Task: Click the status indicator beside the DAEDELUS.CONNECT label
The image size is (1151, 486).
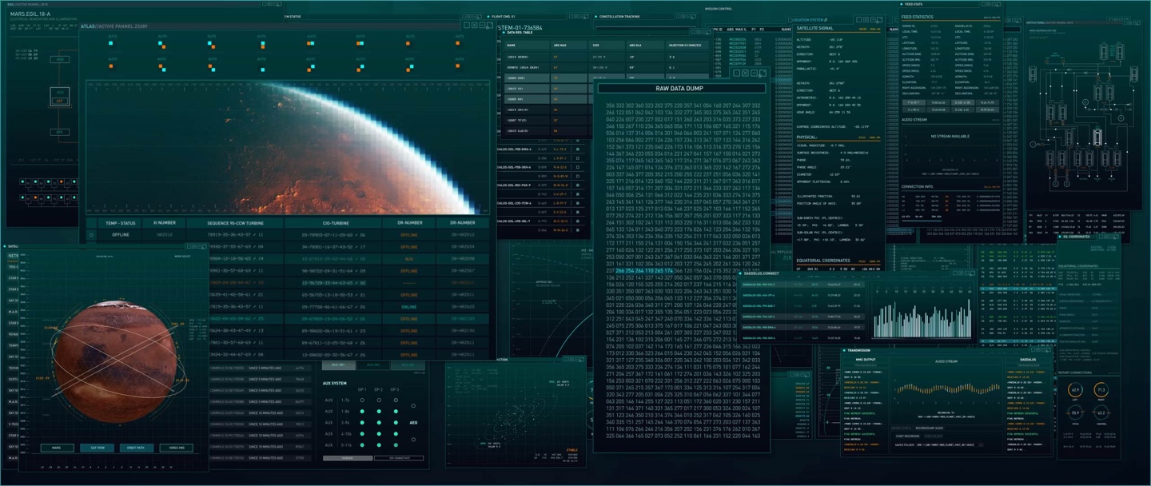Action: point(740,273)
